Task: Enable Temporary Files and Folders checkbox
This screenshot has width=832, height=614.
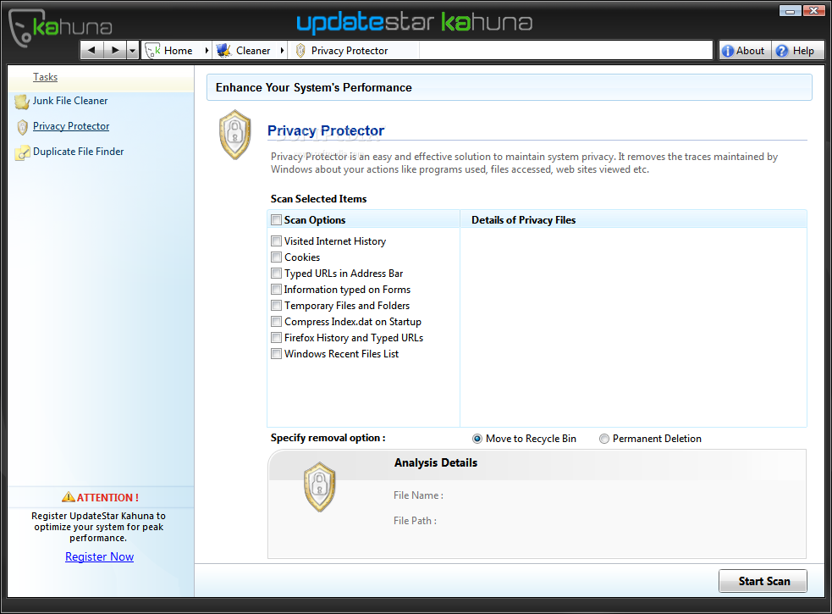Action: (276, 306)
